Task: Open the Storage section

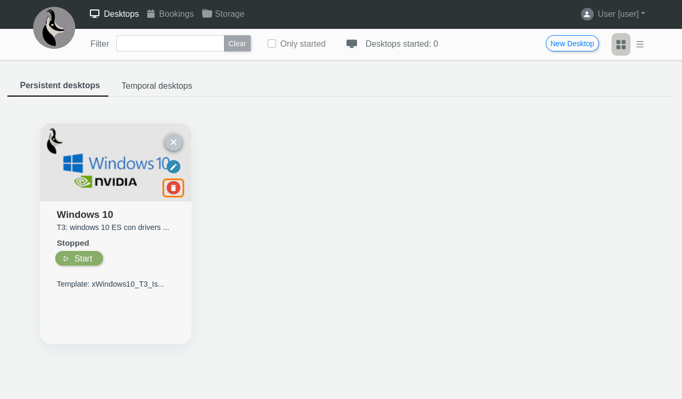Action: [x=223, y=14]
